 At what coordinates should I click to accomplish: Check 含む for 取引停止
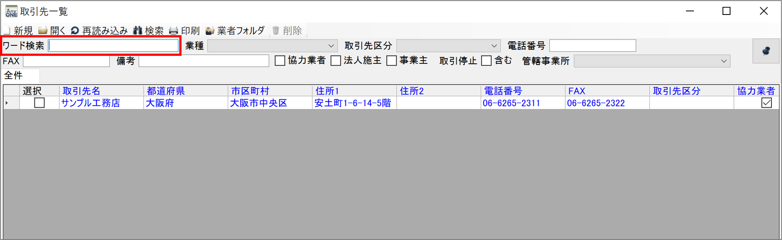486,61
